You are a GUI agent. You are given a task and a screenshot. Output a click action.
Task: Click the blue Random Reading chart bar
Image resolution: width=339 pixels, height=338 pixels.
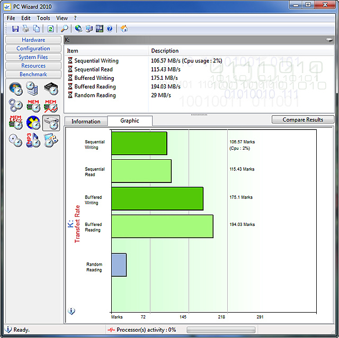pos(119,265)
